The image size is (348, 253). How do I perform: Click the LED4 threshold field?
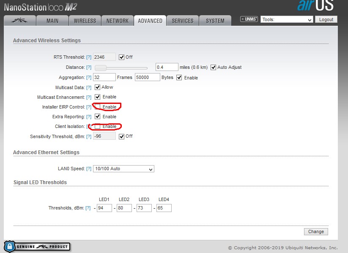(164, 208)
